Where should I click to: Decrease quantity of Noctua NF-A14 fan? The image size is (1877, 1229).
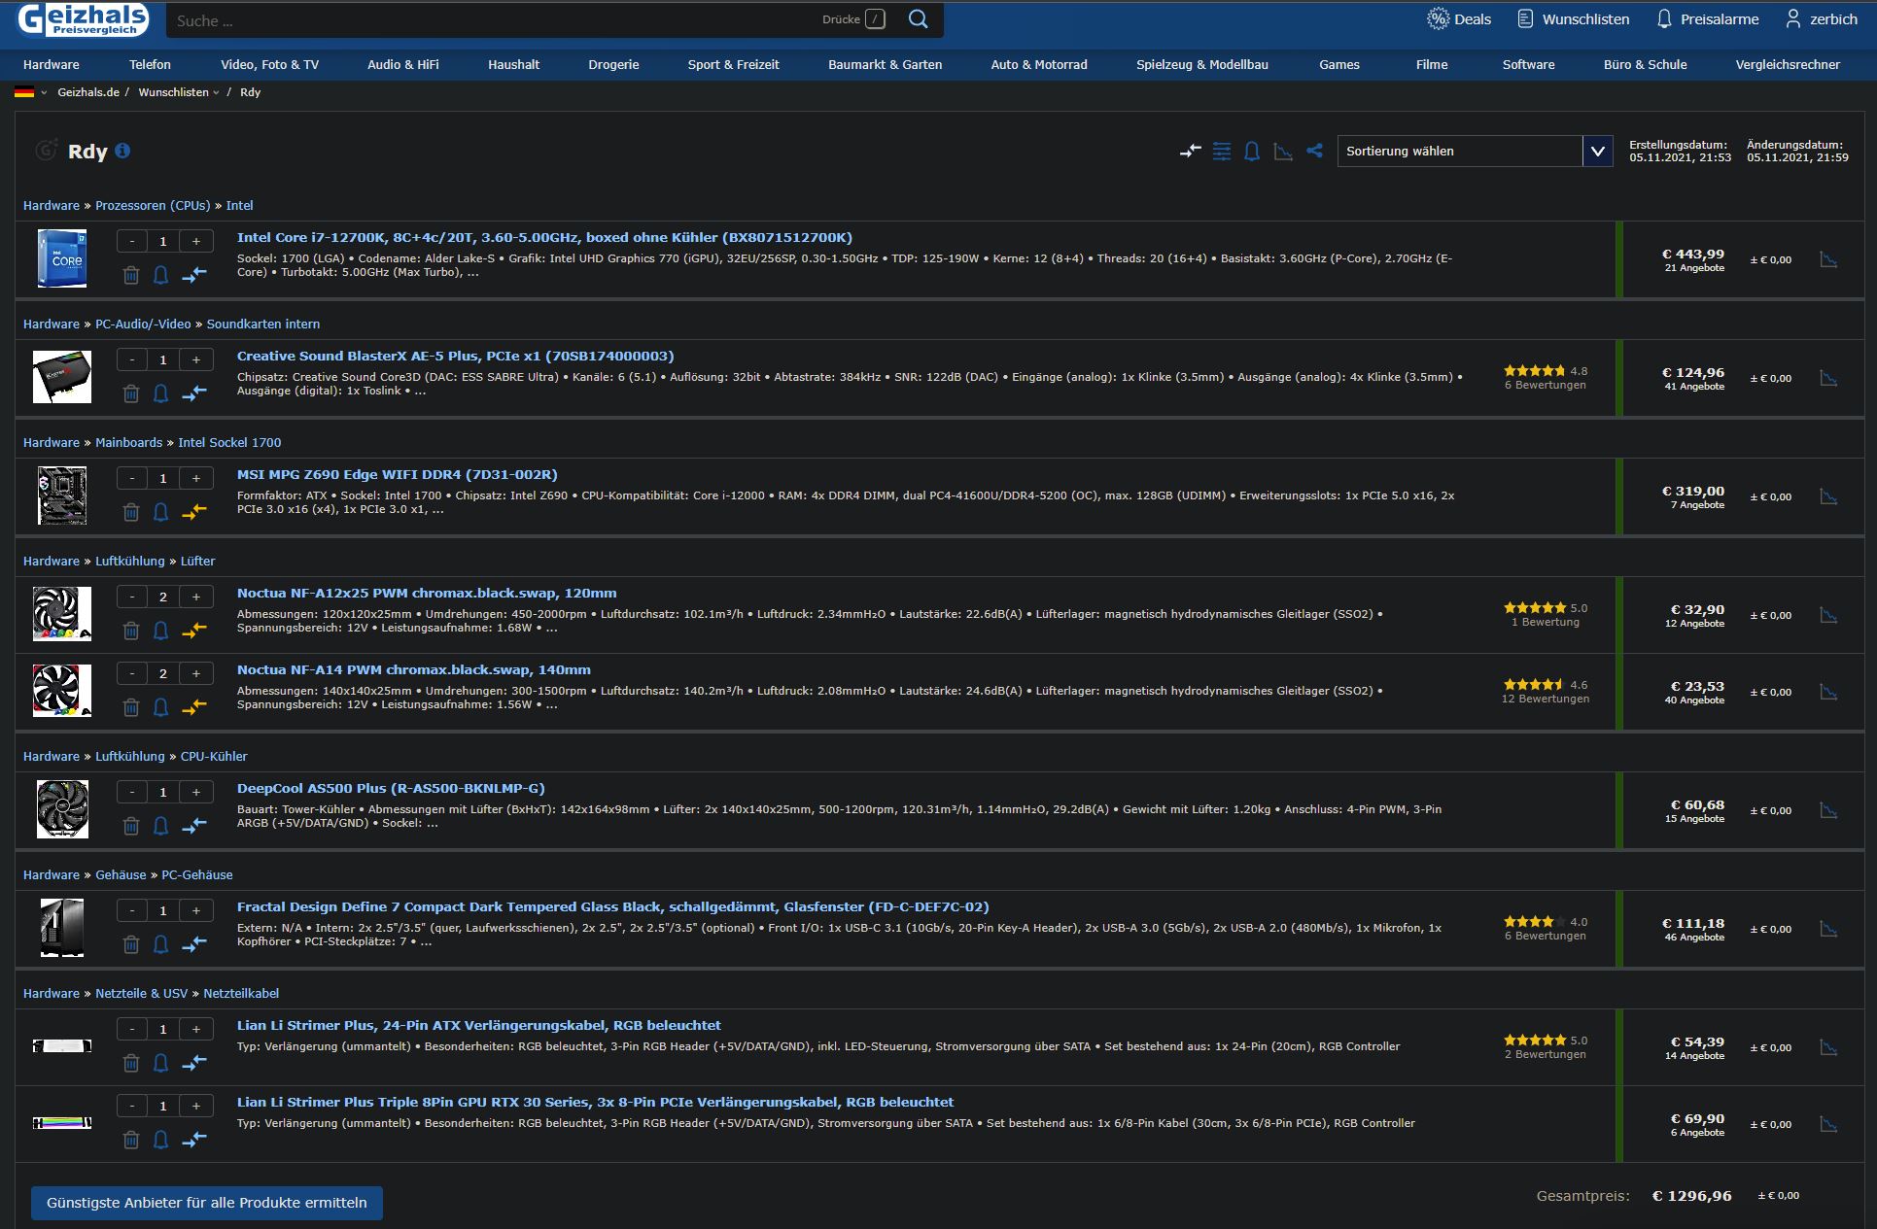click(132, 673)
